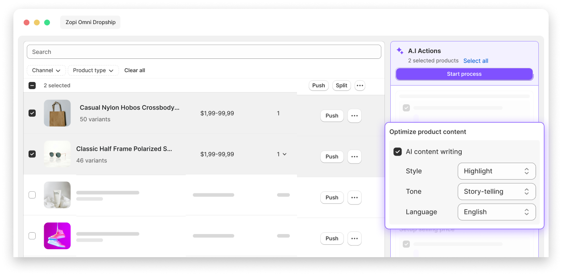Screen dimensions: 562x275
Task: Open the white tube product thumbnail
Action: [x=57, y=195]
